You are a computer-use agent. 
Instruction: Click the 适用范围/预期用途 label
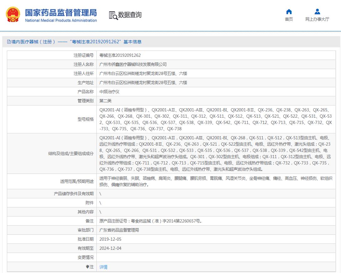[x=77, y=181]
